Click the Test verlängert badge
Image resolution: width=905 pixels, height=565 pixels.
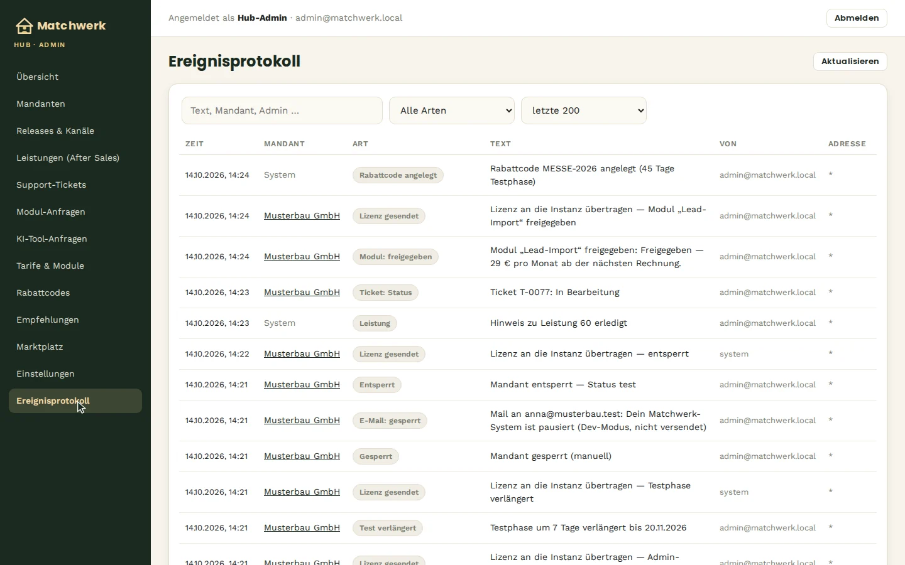388,528
